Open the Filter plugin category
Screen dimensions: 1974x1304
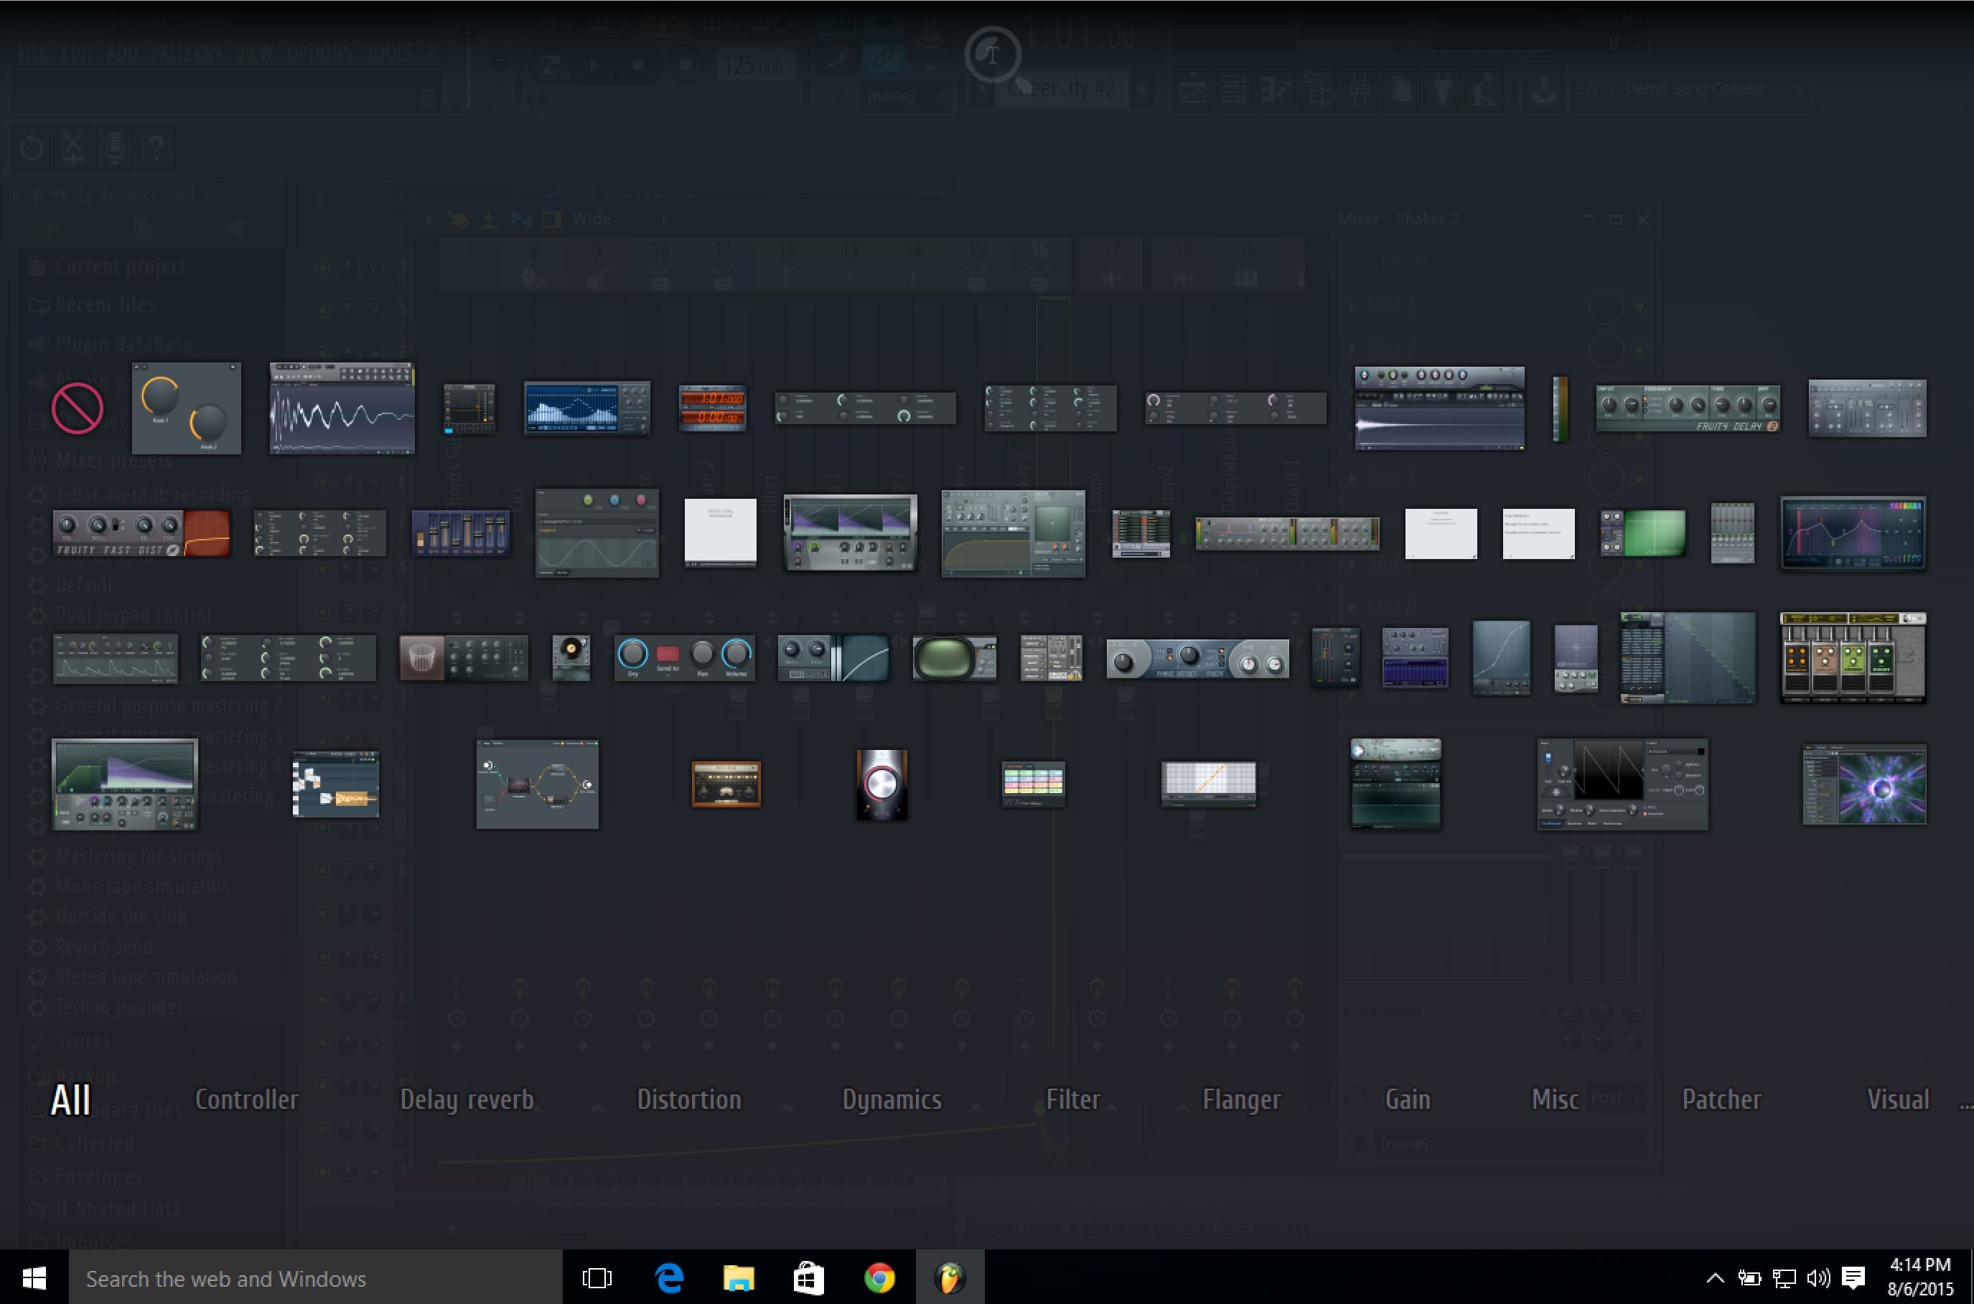[1073, 1099]
